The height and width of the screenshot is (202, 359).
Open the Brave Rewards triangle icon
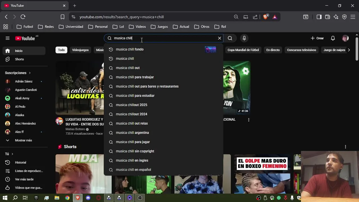pyautogui.click(x=275, y=17)
